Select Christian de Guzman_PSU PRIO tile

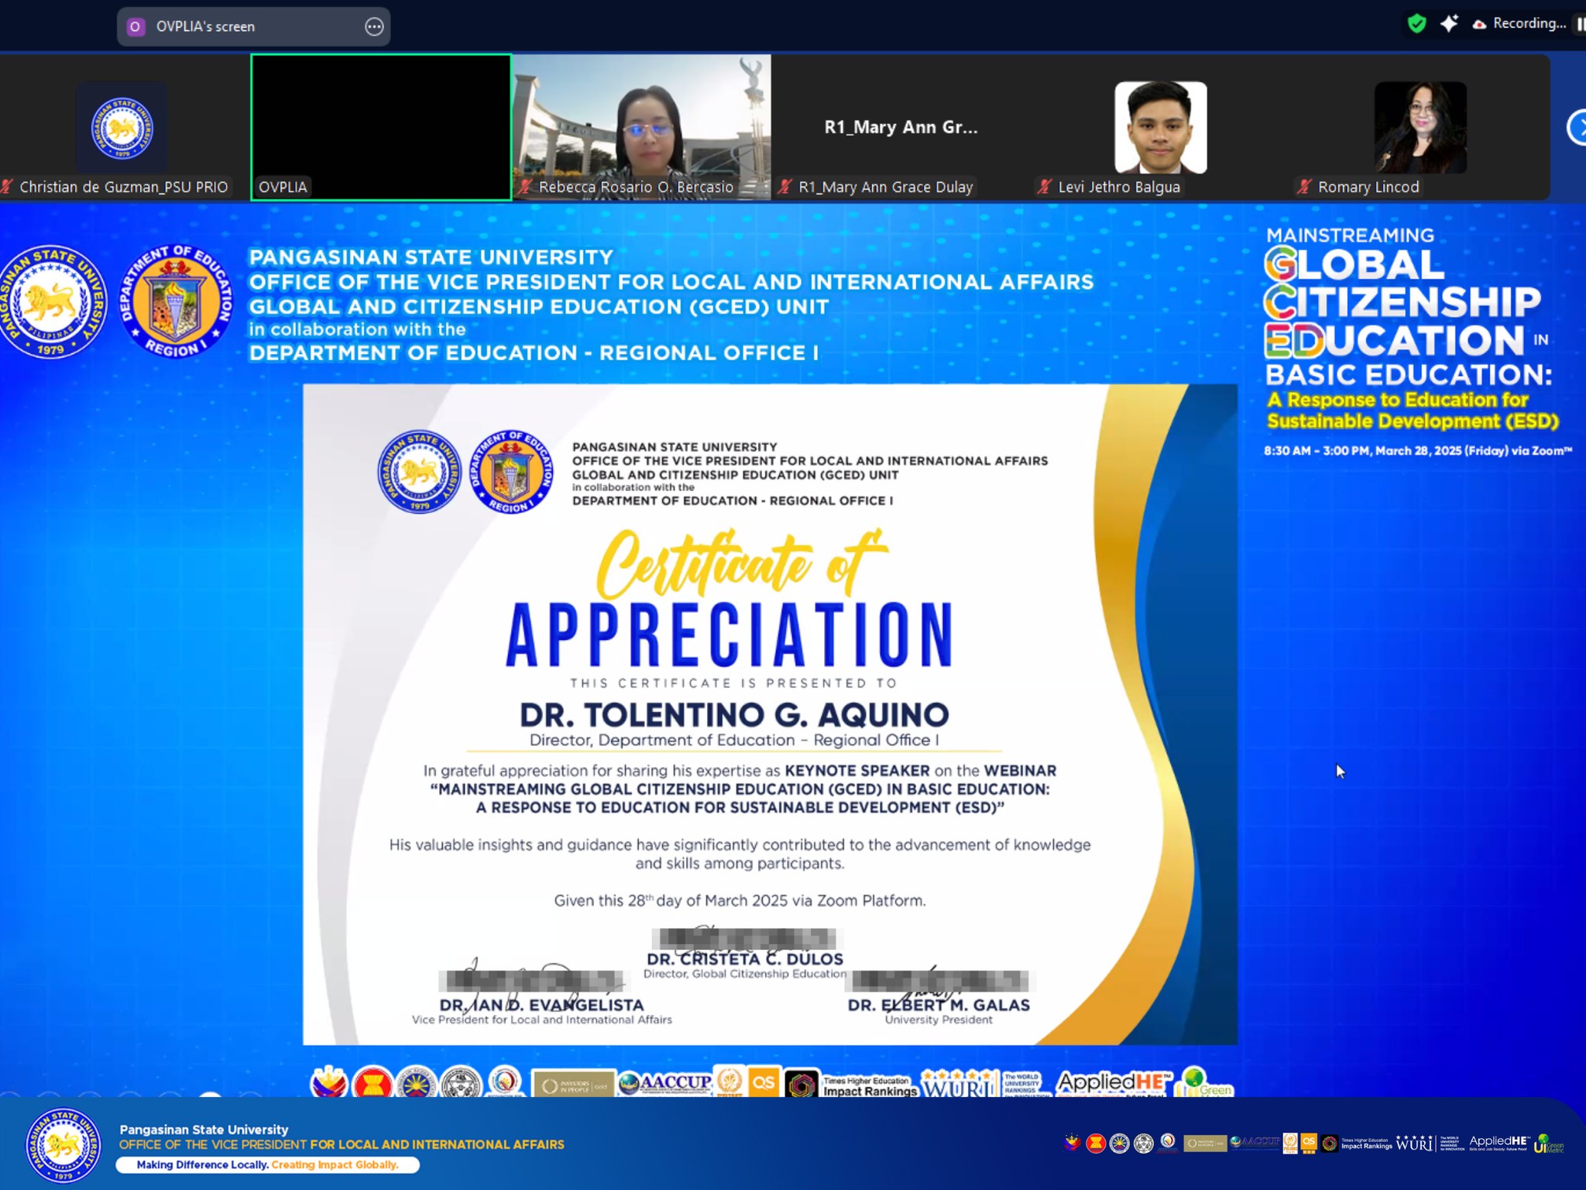[122, 128]
